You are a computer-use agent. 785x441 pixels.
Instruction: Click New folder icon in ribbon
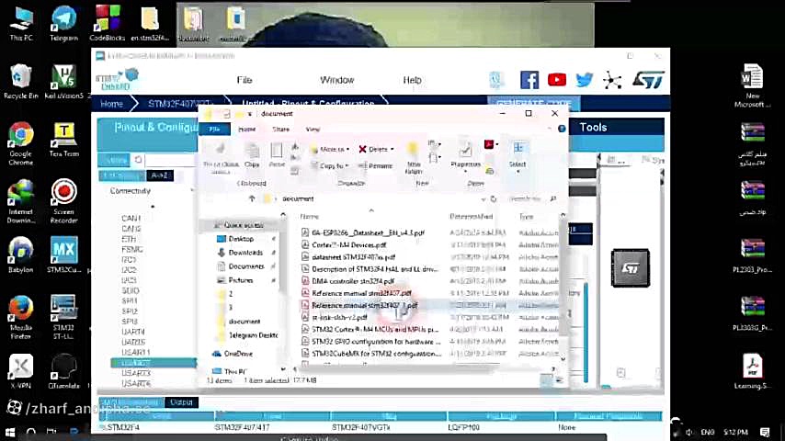pos(414,157)
